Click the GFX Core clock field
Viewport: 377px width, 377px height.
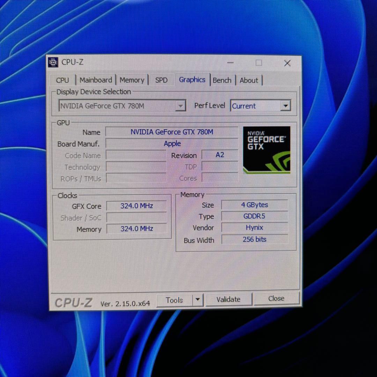click(136, 206)
